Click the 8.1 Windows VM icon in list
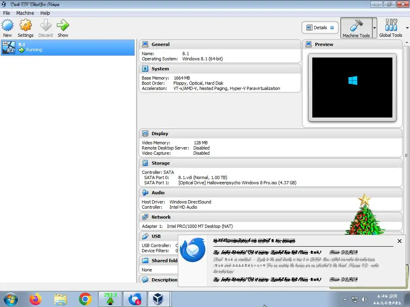Image resolution: width=410 pixels, height=307 pixels. [x=9, y=48]
